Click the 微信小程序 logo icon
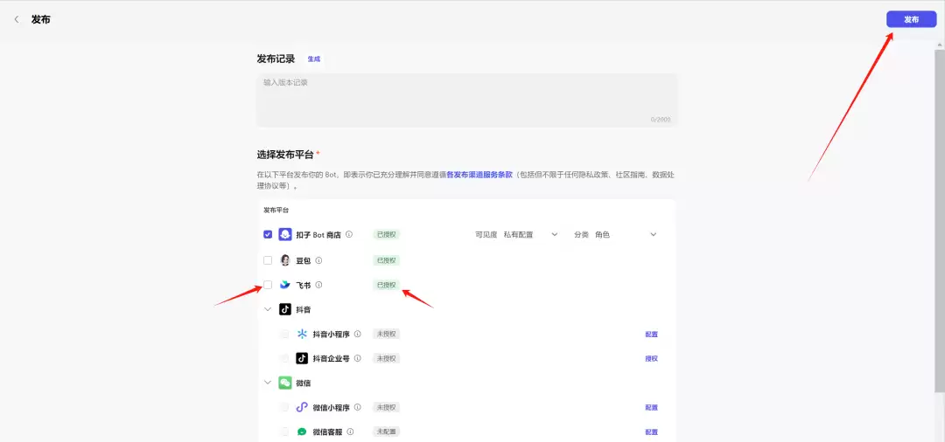 click(x=302, y=407)
